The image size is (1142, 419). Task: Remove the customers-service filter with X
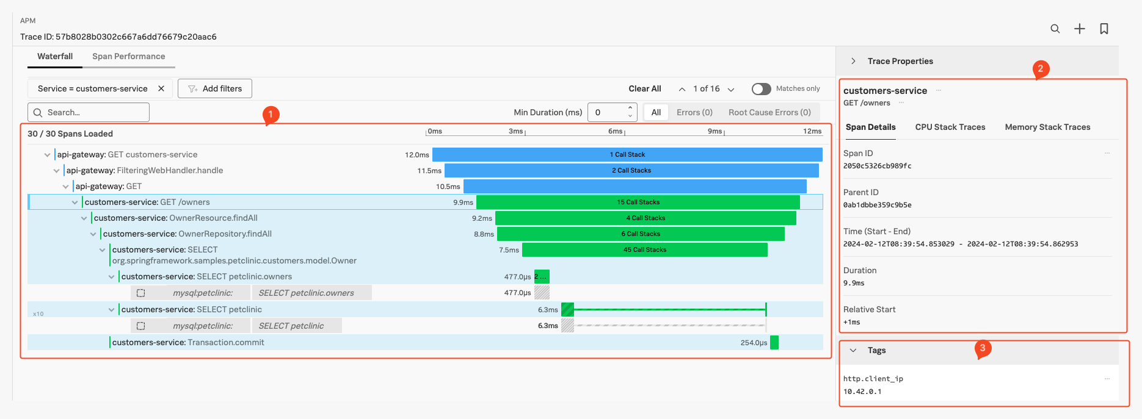161,88
